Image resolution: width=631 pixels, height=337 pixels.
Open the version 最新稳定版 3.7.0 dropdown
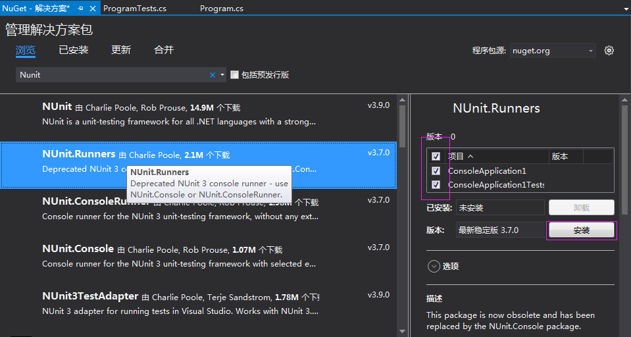tap(500, 230)
